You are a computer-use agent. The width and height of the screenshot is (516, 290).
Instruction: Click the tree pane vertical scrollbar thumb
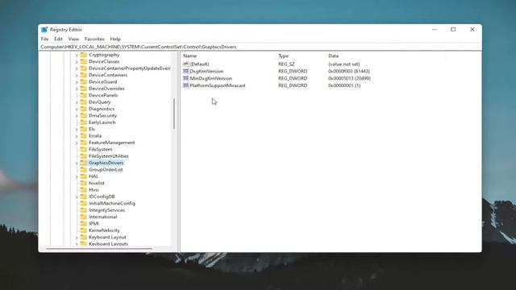click(x=174, y=114)
